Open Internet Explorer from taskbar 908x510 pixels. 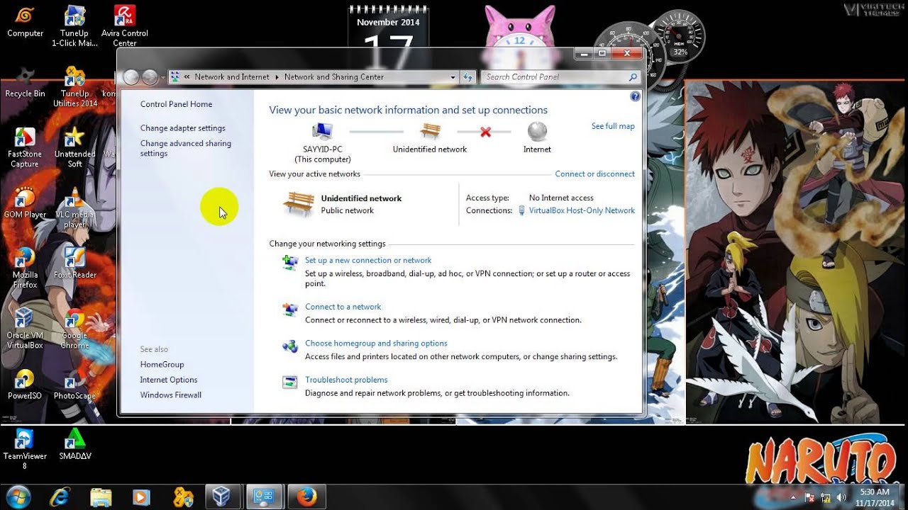59,497
